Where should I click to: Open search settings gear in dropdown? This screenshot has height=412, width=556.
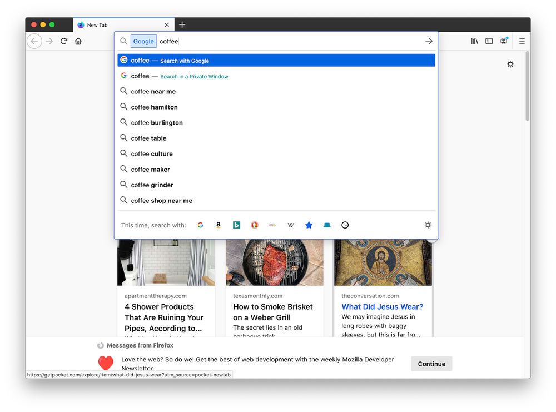[428, 225]
